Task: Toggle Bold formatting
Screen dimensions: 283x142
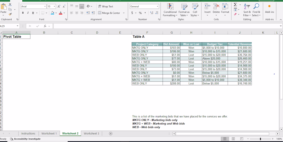Action: click(x=23, y=13)
